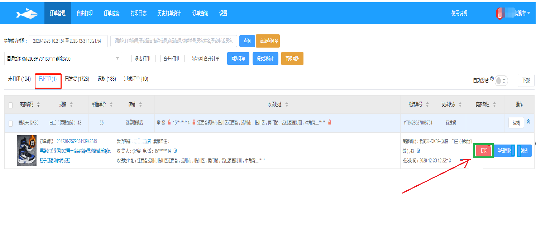This screenshot has width=536, height=244.
Task: Click the fish logo in header
Action: pos(27,14)
